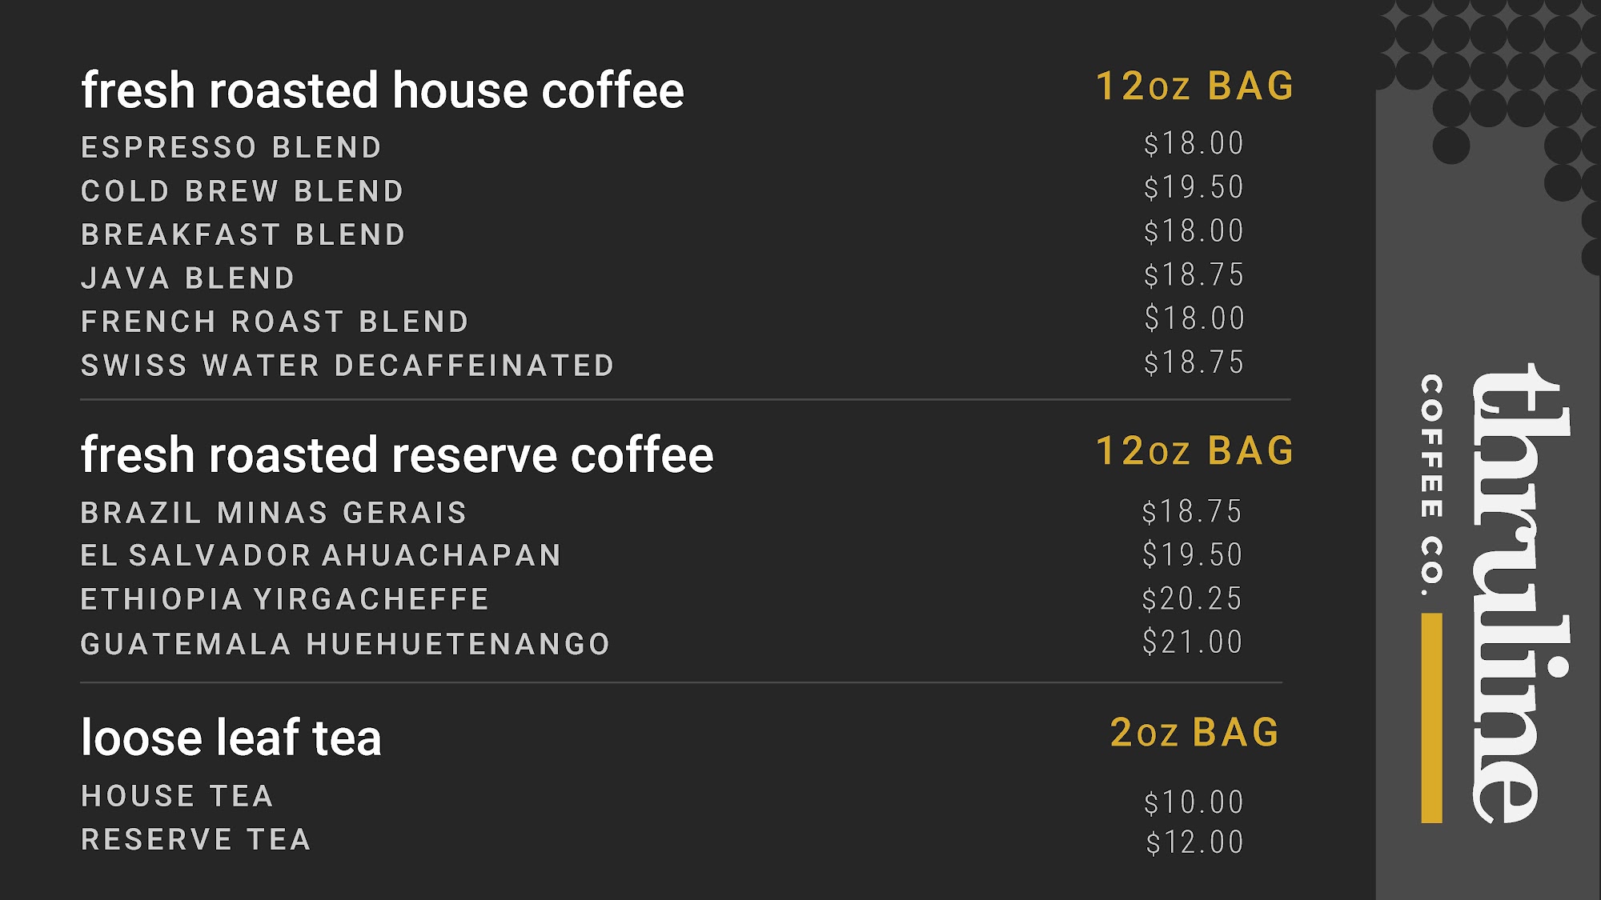Choose the Cold Brew Blend item
1601x900 pixels.
pyautogui.click(x=243, y=191)
